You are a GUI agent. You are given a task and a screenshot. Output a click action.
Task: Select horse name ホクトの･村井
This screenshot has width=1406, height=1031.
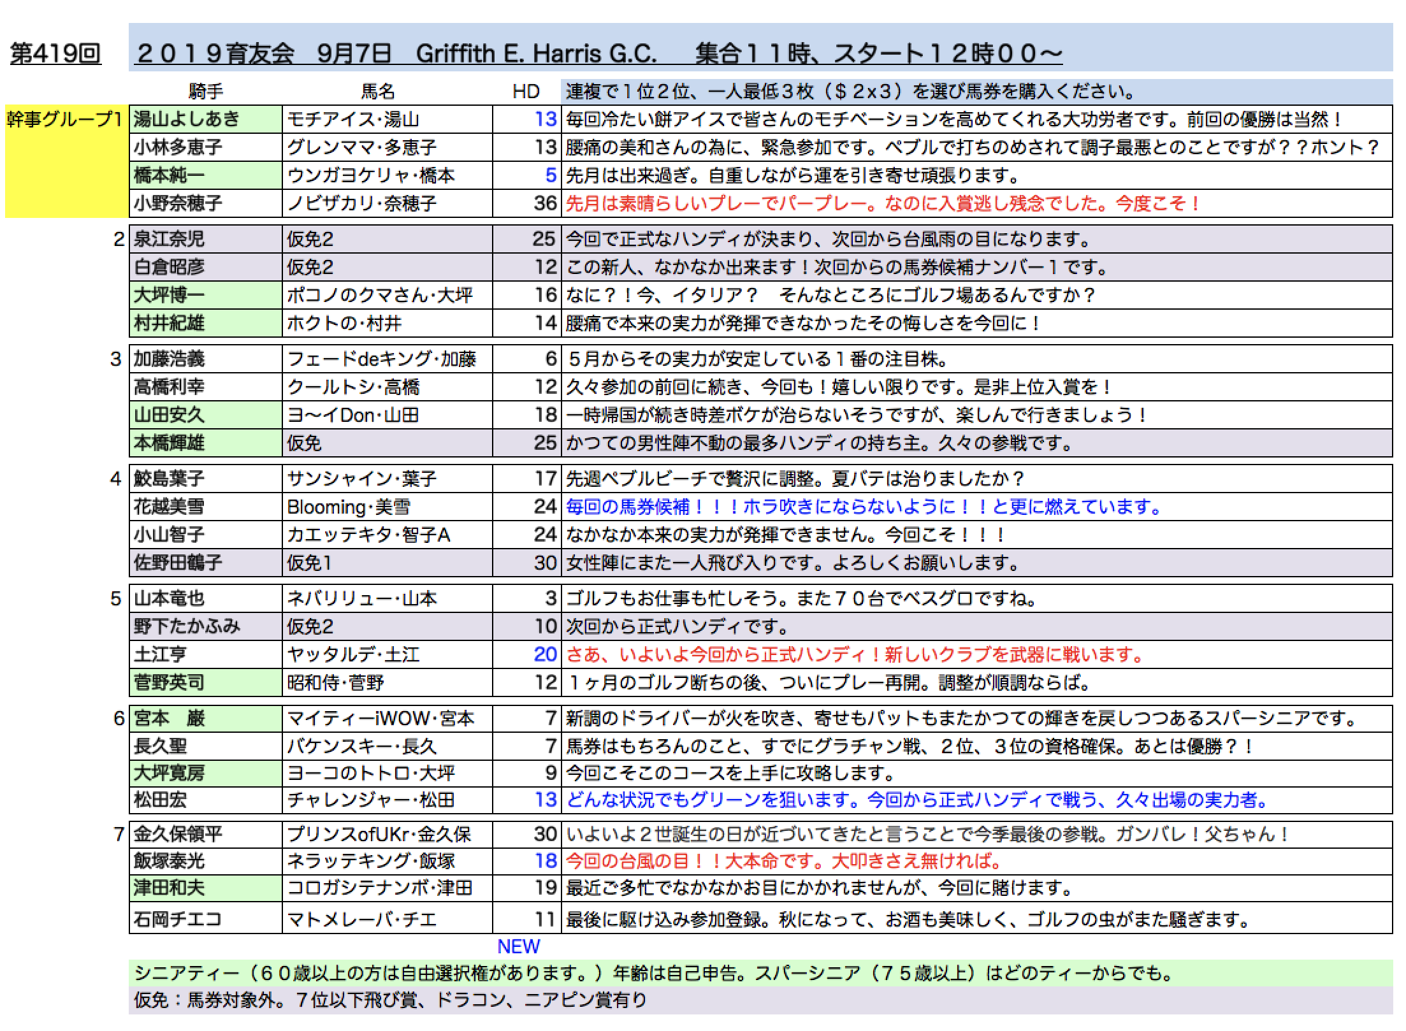(x=388, y=323)
